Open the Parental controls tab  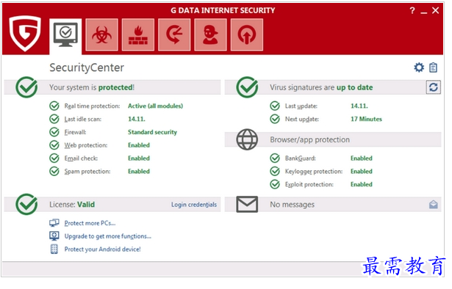[210, 34]
